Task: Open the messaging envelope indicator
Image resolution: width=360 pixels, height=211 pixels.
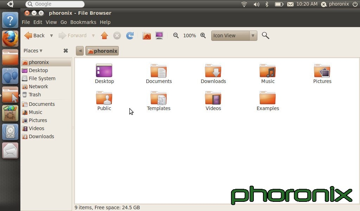Action: tap(290, 4)
